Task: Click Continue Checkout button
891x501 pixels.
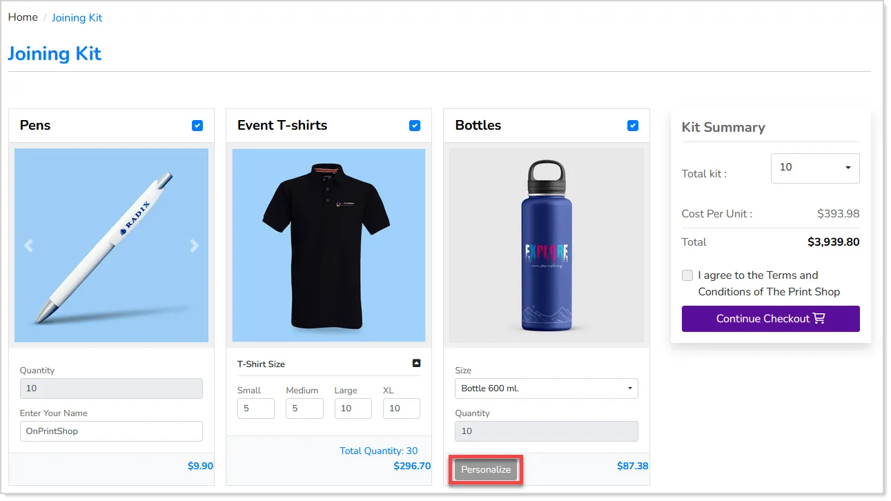Action: [x=771, y=319]
